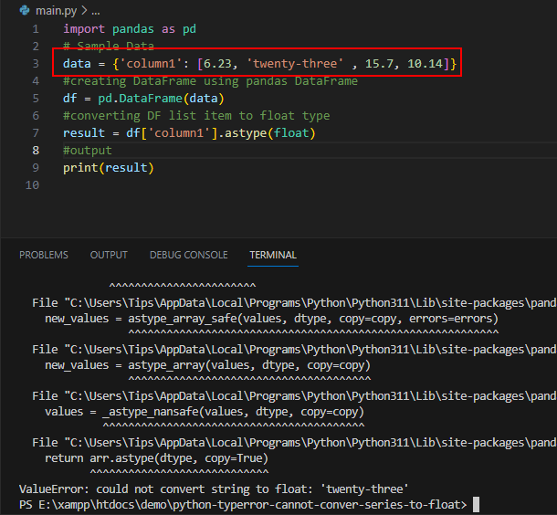Click line number 8 in the gutter
The height and width of the screenshot is (515, 557).
click(x=36, y=151)
